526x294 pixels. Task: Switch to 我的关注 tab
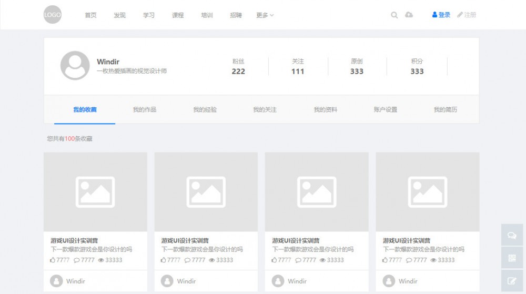(x=265, y=109)
